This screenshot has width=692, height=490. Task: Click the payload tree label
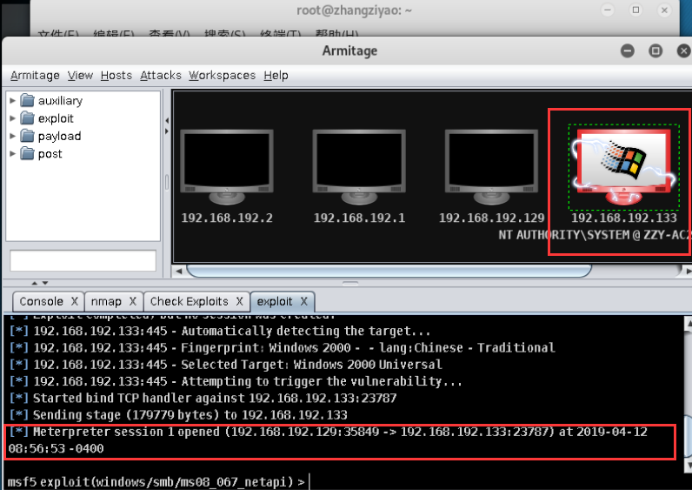pos(60,136)
